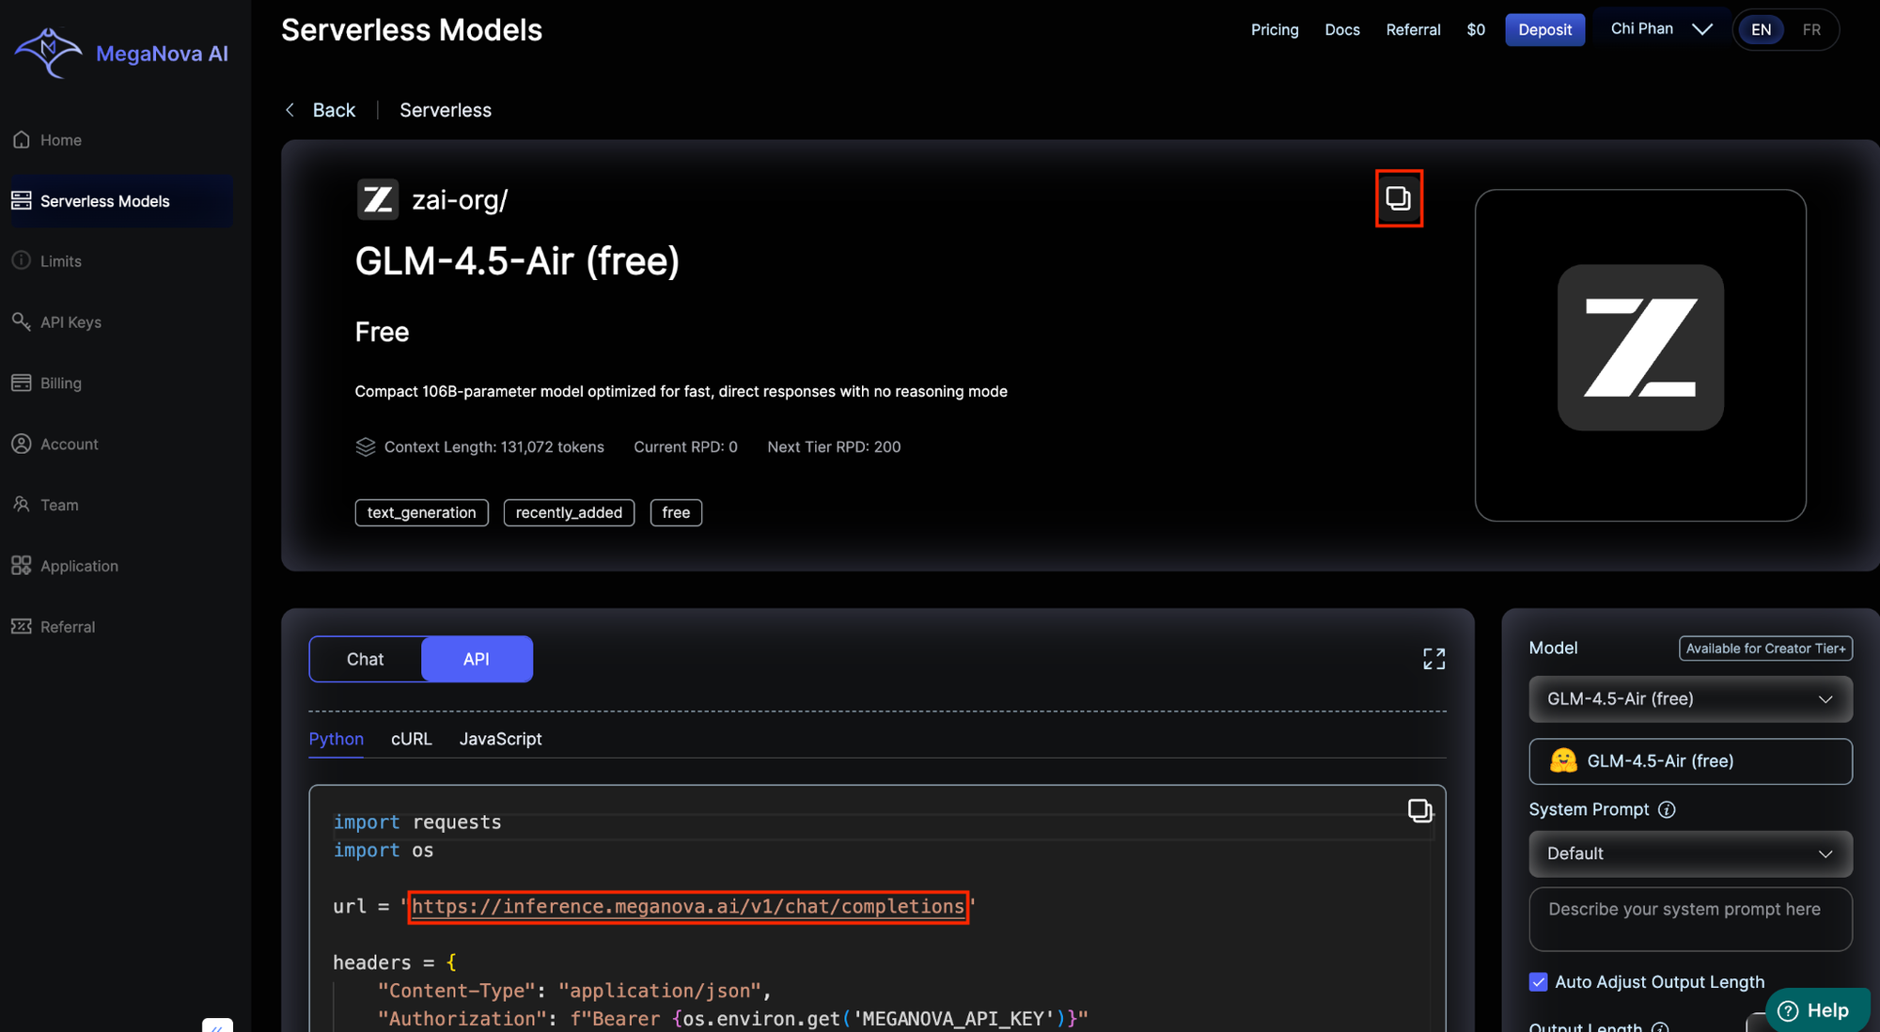Go to the Team page icon
This screenshot has width=1880, height=1032.
(x=22, y=505)
